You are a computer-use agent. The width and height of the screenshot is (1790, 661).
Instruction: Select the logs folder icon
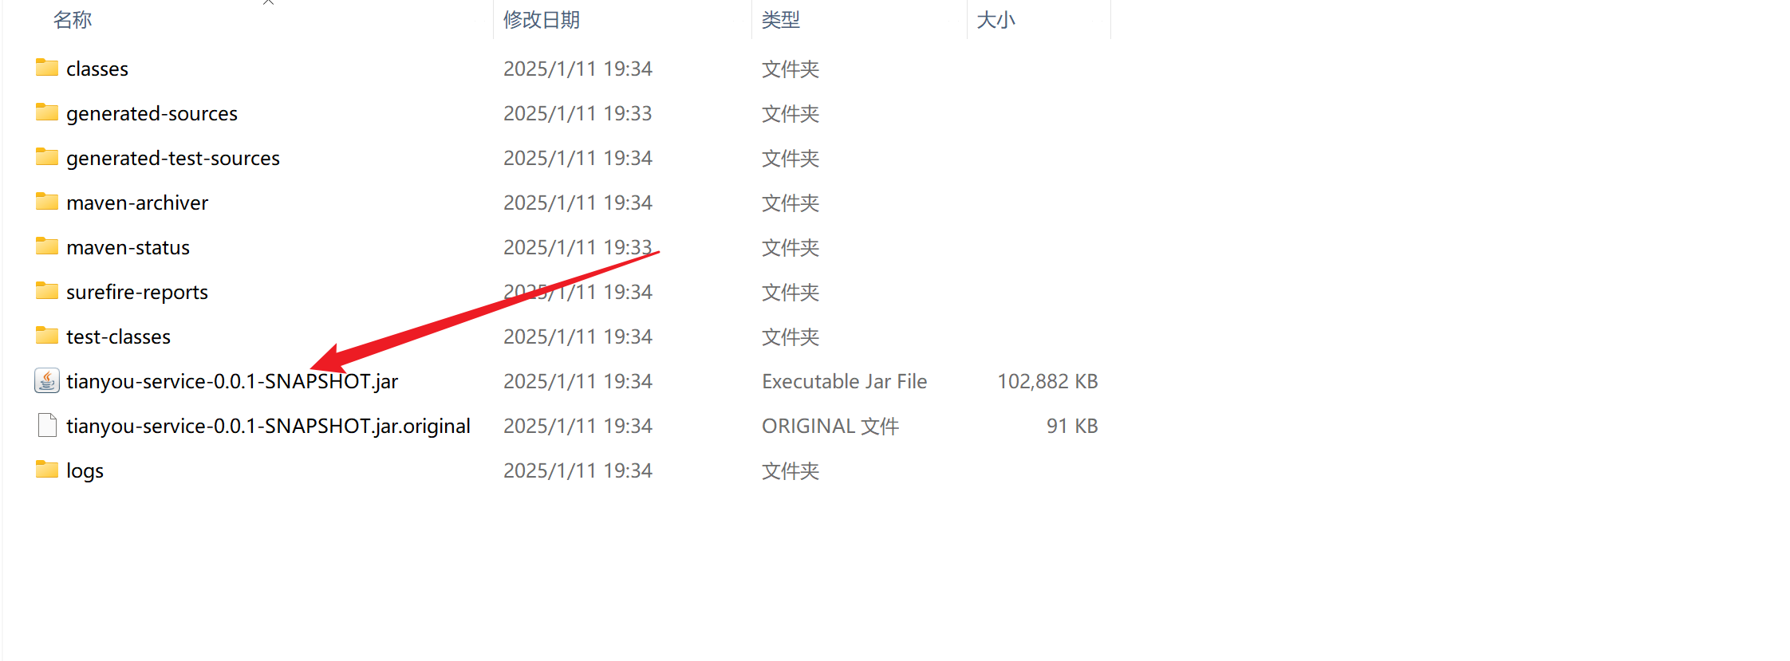tap(47, 470)
